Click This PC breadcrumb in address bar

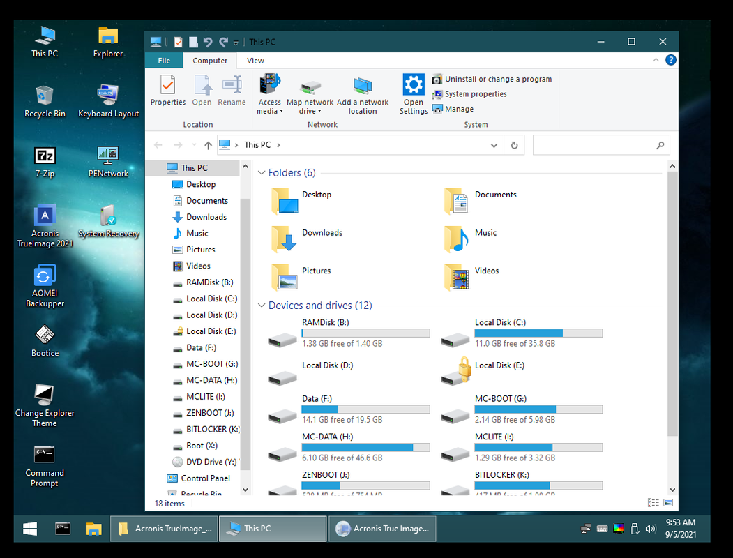tap(257, 145)
